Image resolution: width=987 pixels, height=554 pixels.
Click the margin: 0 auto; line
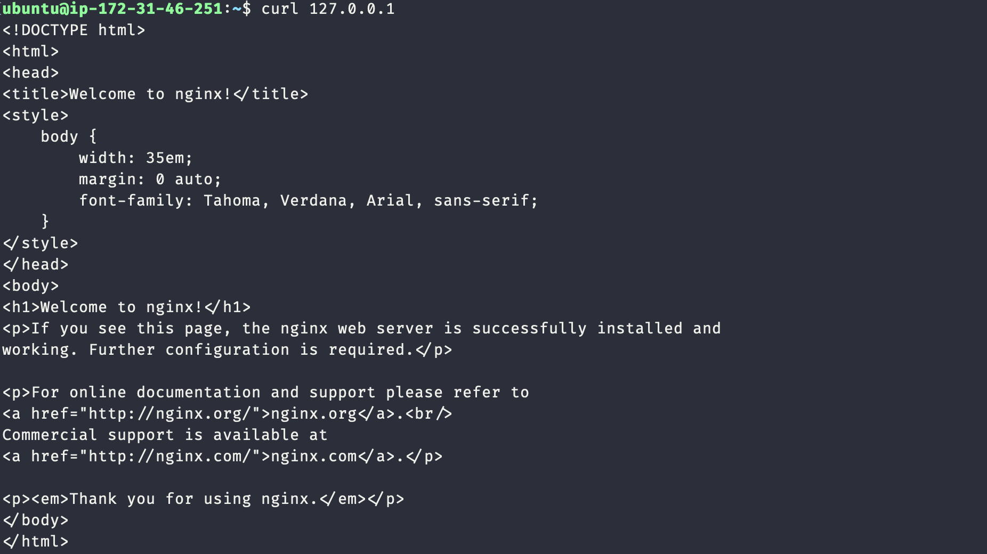150,180
